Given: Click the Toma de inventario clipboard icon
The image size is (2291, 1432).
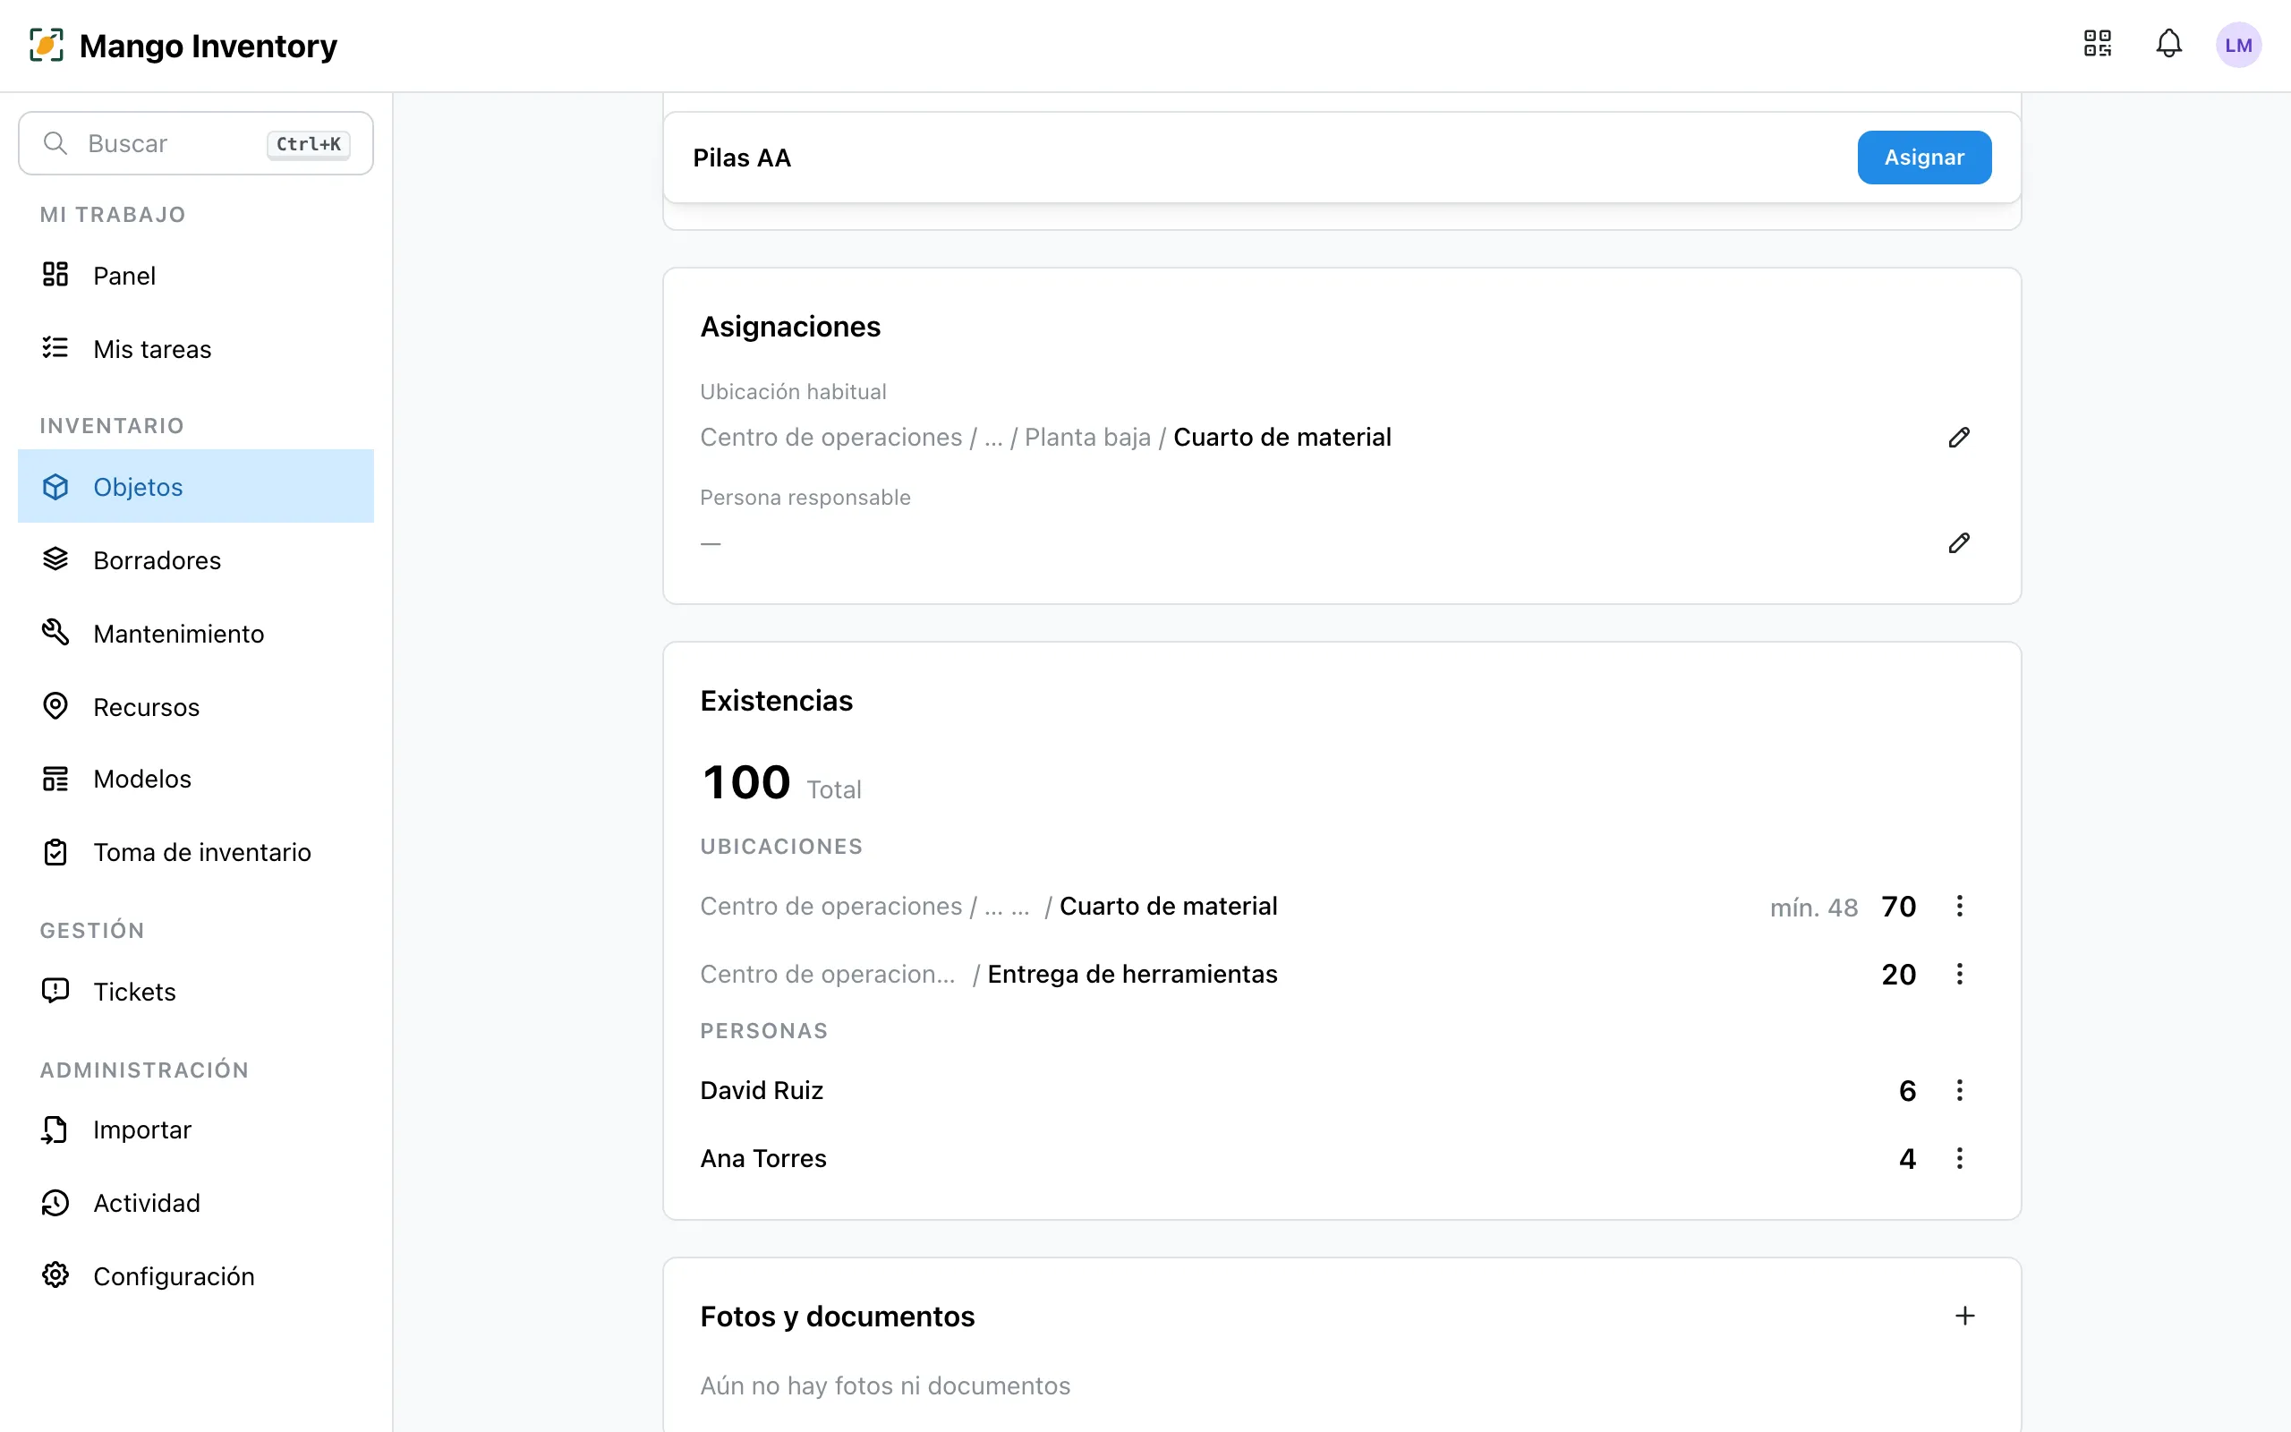Looking at the screenshot, I should 55,852.
